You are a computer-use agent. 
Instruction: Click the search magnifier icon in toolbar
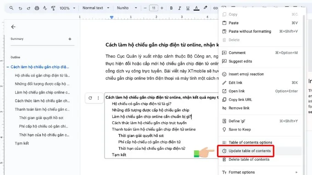(11, 8)
